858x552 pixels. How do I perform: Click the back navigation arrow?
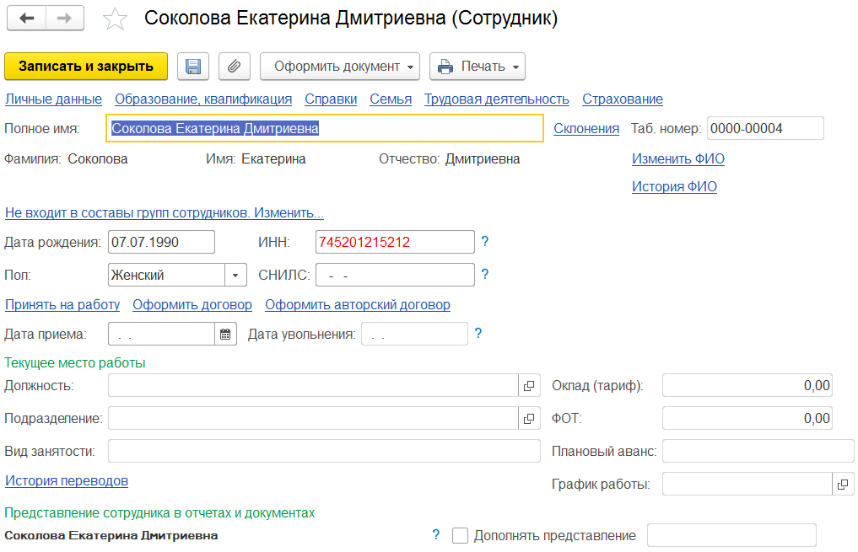pyautogui.click(x=26, y=19)
